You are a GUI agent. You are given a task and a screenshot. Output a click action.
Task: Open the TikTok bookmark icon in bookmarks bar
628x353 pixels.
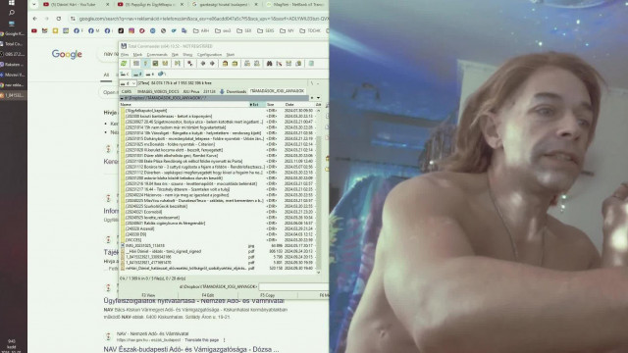(x=121, y=30)
